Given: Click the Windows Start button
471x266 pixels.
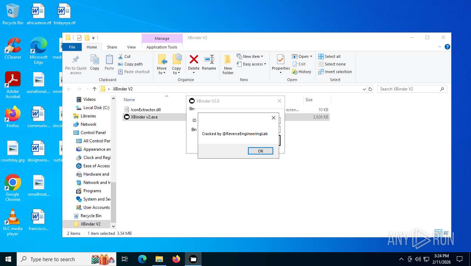Looking at the screenshot, I should [x=8, y=259].
